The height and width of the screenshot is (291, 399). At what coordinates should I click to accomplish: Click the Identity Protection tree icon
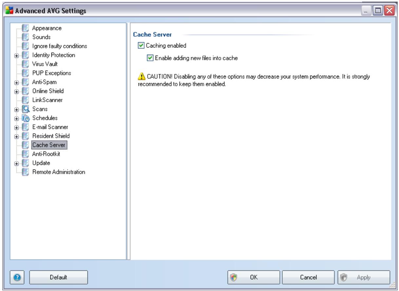tap(25, 55)
